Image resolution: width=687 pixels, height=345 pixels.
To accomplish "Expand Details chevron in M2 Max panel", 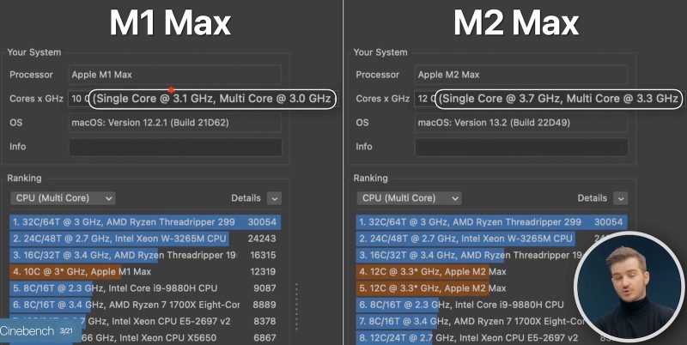I will [x=620, y=198].
